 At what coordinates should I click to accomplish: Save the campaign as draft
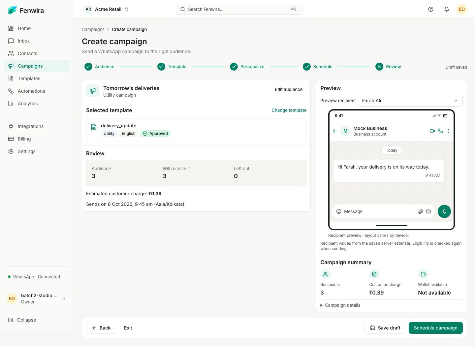tap(385, 328)
